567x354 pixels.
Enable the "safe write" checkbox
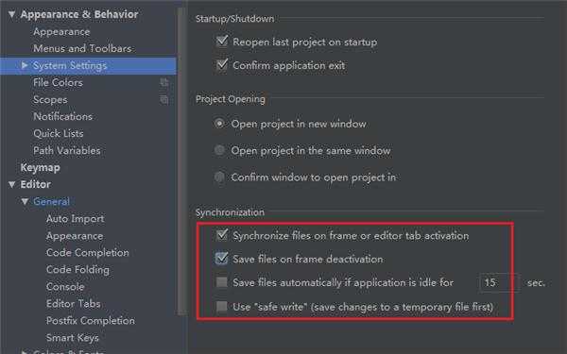coord(222,307)
